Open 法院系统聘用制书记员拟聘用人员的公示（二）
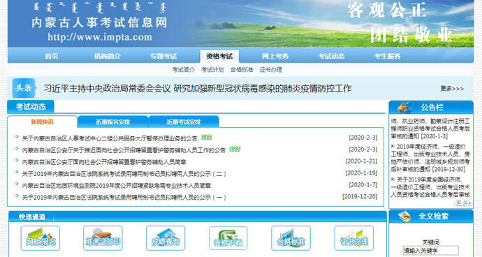482x257 pixels. point(124,174)
